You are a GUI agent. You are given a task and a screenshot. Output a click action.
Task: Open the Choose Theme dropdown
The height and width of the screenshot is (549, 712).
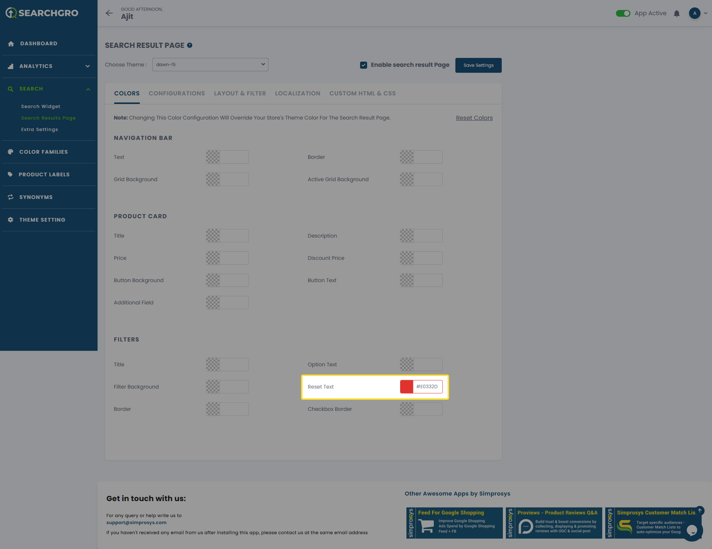click(210, 65)
